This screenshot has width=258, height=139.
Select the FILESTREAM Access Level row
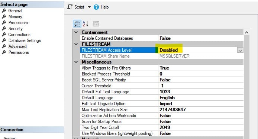pos(162,50)
